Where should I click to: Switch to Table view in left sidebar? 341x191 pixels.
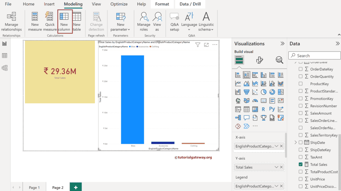pos(5,56)
